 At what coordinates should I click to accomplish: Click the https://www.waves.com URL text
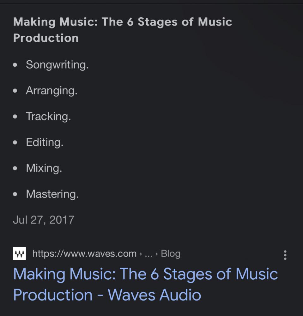point(84,253)
